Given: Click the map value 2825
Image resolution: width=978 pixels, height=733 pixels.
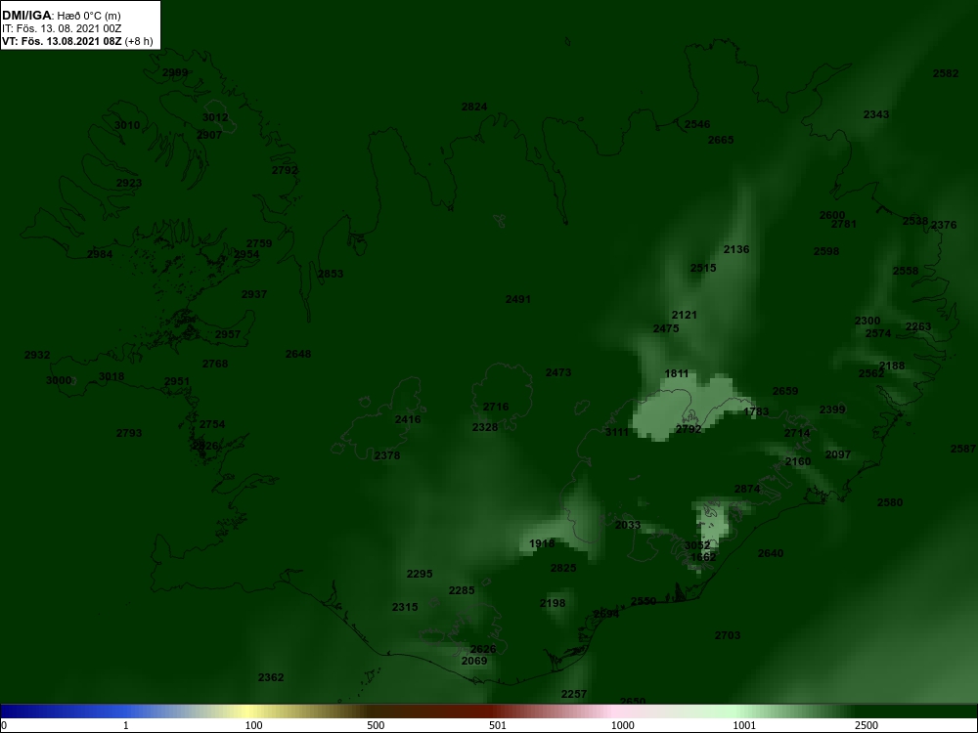Looking at the screenshot, I should 563,568.
